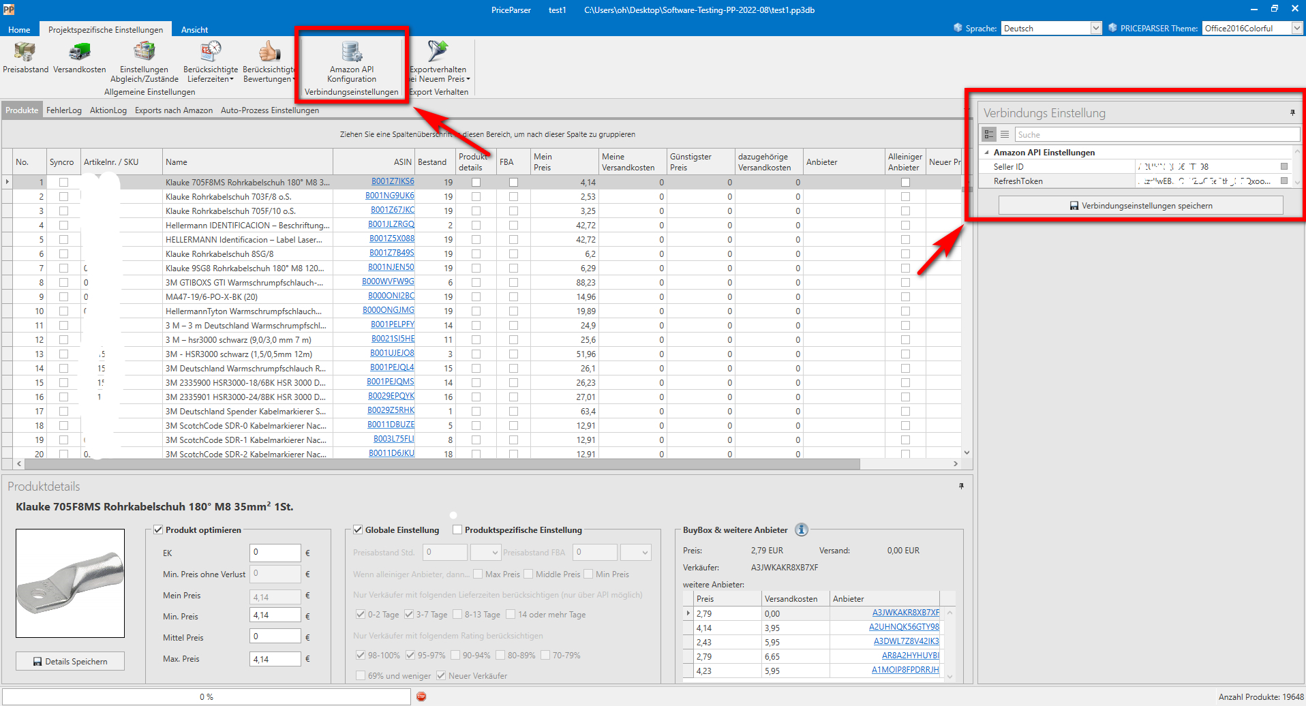The image size is (1306, 706).
Task: Click the red stop icon beside progress bar
Action: pos(421,696)
